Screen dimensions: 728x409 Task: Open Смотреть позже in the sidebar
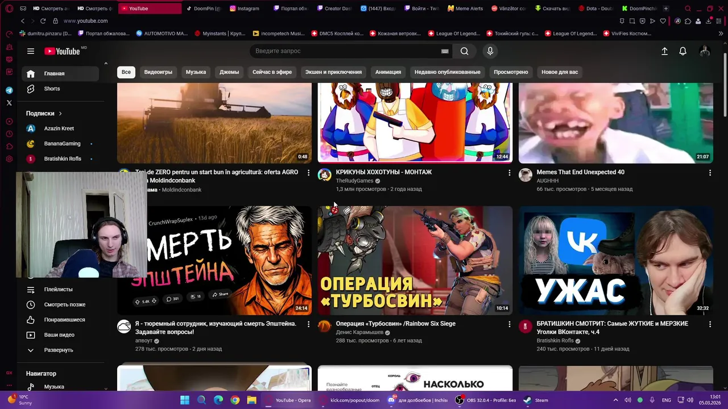(60, 304)
